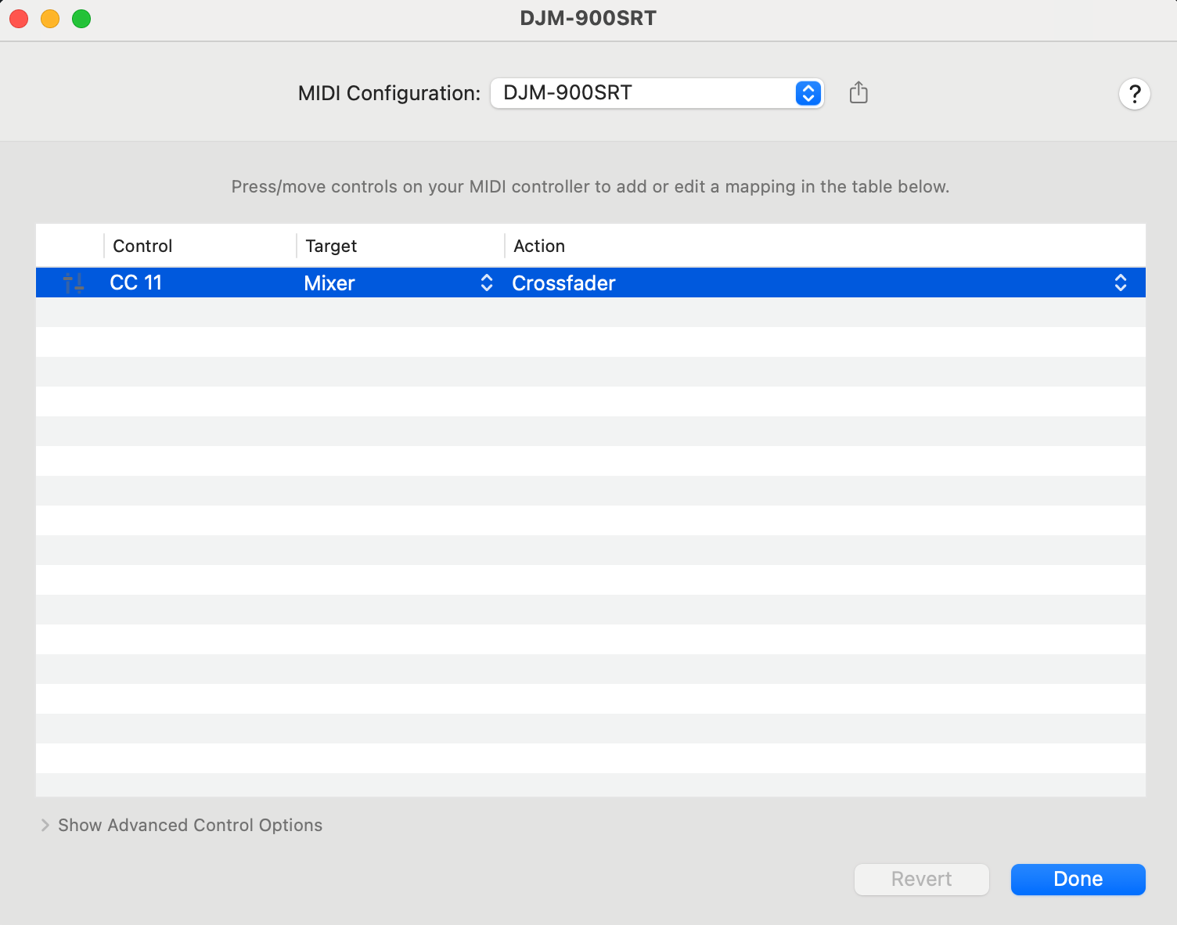Click the share icon beside MIDI Configuration
The height and width of the screenshot is (925, 1177).
[858, 92]
